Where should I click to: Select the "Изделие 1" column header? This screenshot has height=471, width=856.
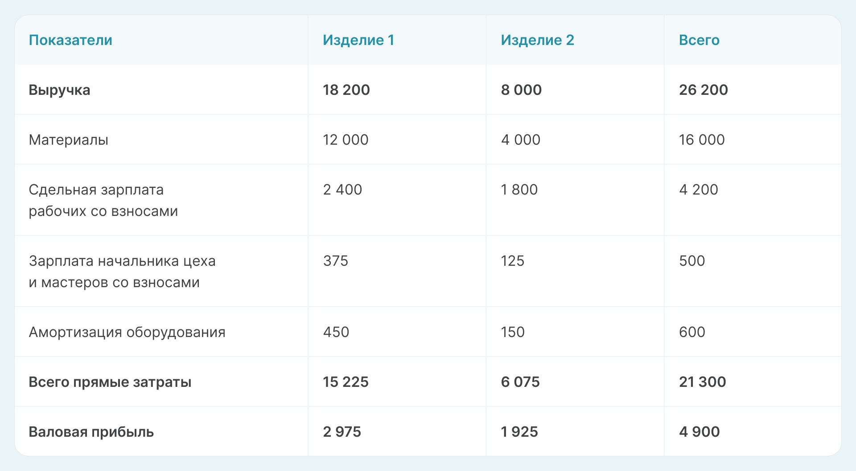point(358,40)
